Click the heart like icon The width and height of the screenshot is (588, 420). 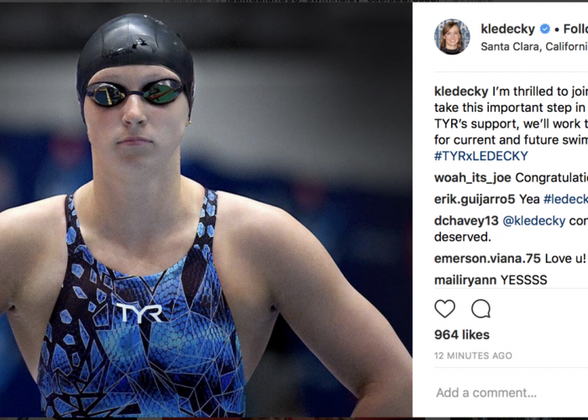tap(444, 309)
